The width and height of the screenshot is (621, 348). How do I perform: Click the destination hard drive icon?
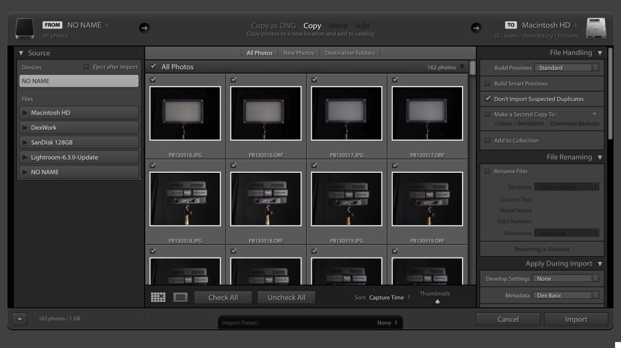[596, 28]
